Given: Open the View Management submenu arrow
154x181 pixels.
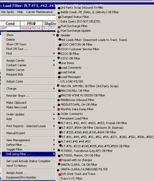Looking at the screenshot, I should [x=54, y=140].
